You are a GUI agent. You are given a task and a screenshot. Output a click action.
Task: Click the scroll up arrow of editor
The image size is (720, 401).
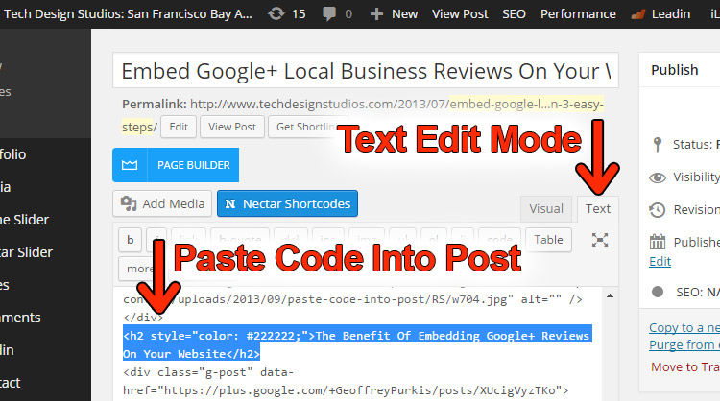[x=610, y=295]
